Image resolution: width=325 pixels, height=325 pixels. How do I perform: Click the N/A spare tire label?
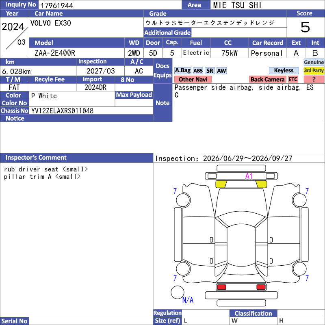(188, 300)
